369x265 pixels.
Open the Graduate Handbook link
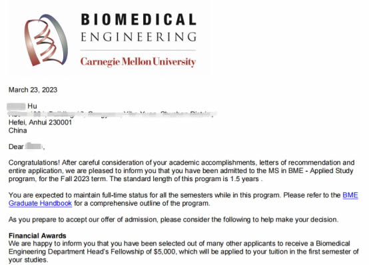pyautogui.click(x=40, y=203)
